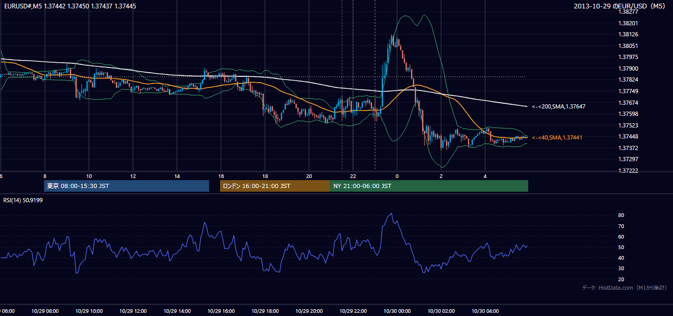
Task: Click the 10/29 18:00 time axis label
Action: pos(265,311)
